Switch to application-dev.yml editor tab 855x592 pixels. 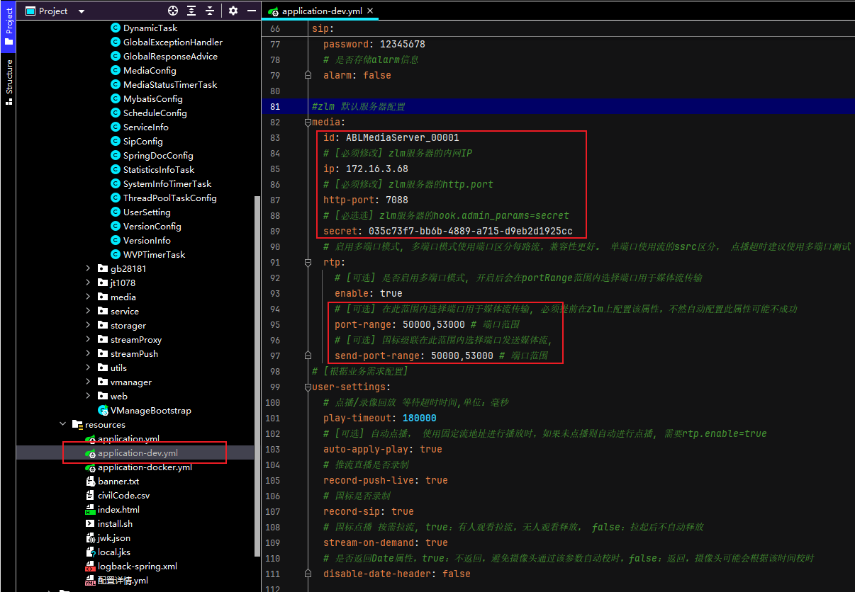pyautogui.click(x=321, y=11)
